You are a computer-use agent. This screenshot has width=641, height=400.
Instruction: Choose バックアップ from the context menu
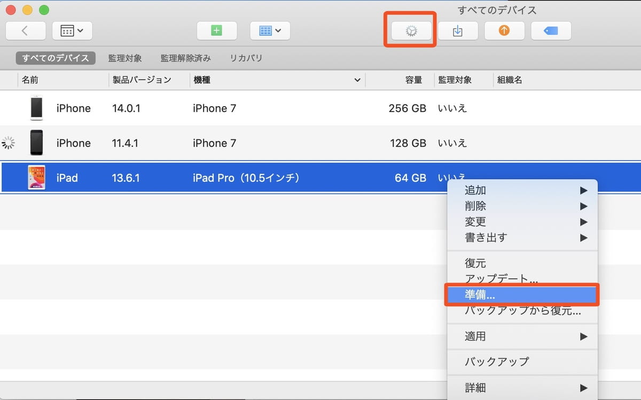[522, 362]
